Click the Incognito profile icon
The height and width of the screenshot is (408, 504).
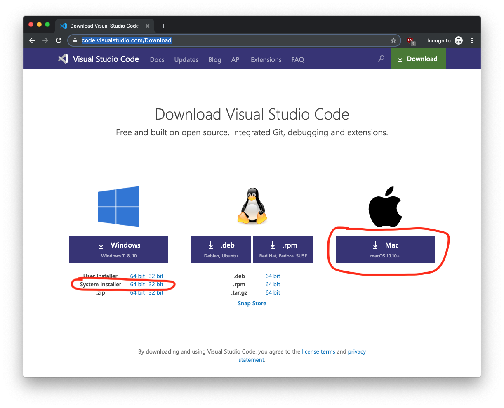(459, 40)
